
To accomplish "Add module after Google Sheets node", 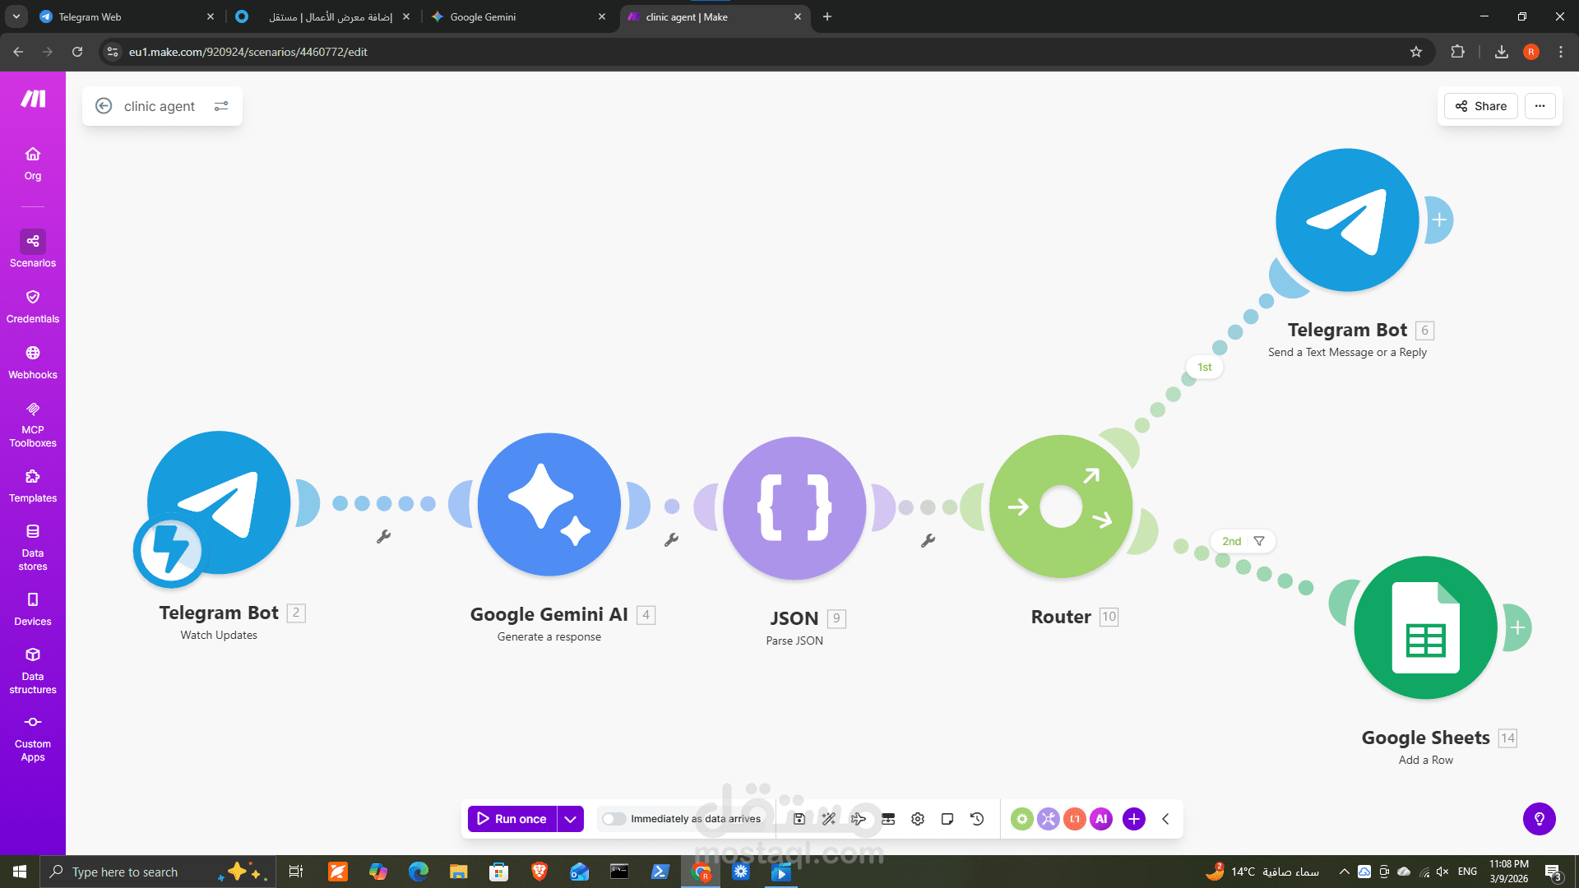I will [x=1517, y=627].
